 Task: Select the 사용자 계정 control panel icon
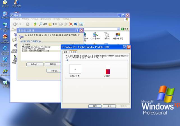pyautogui.click(x=118, y=36)
